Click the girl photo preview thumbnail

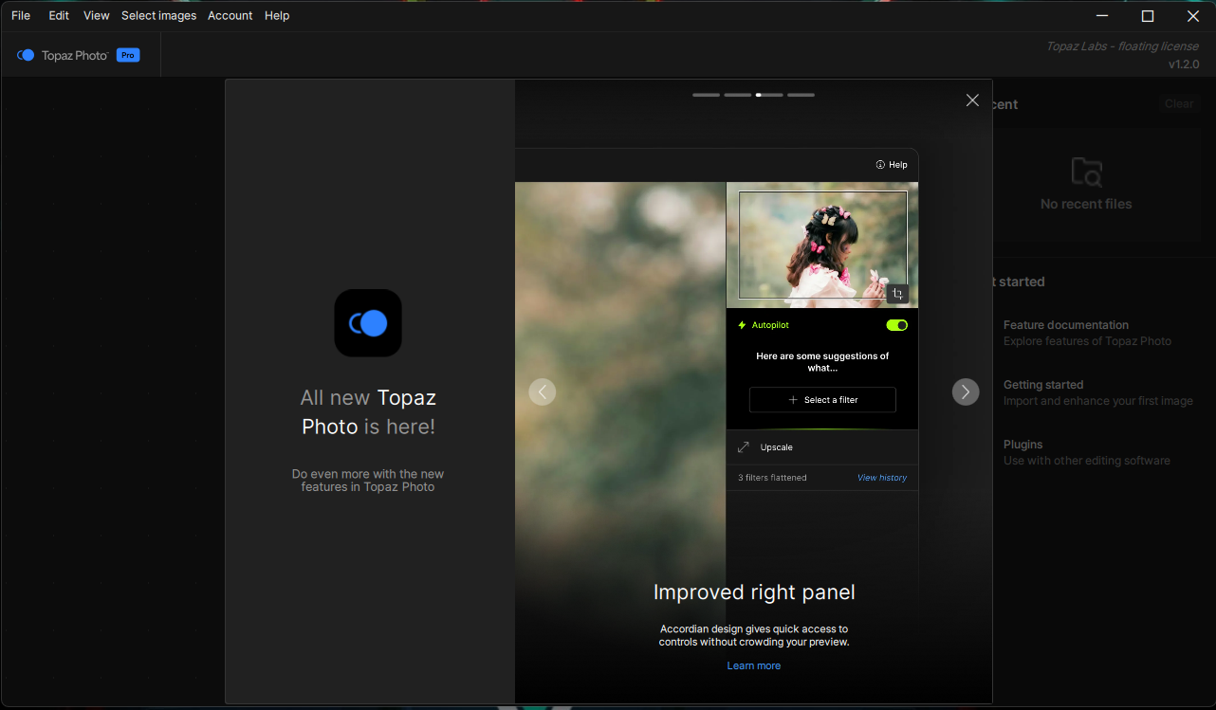coord(822,245)
